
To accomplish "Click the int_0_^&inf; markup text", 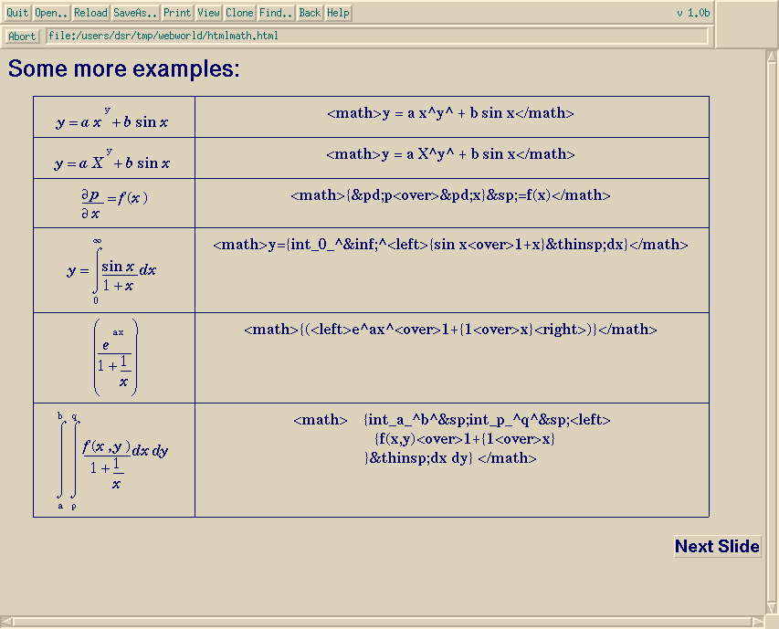I will click(x=450, y=245).
